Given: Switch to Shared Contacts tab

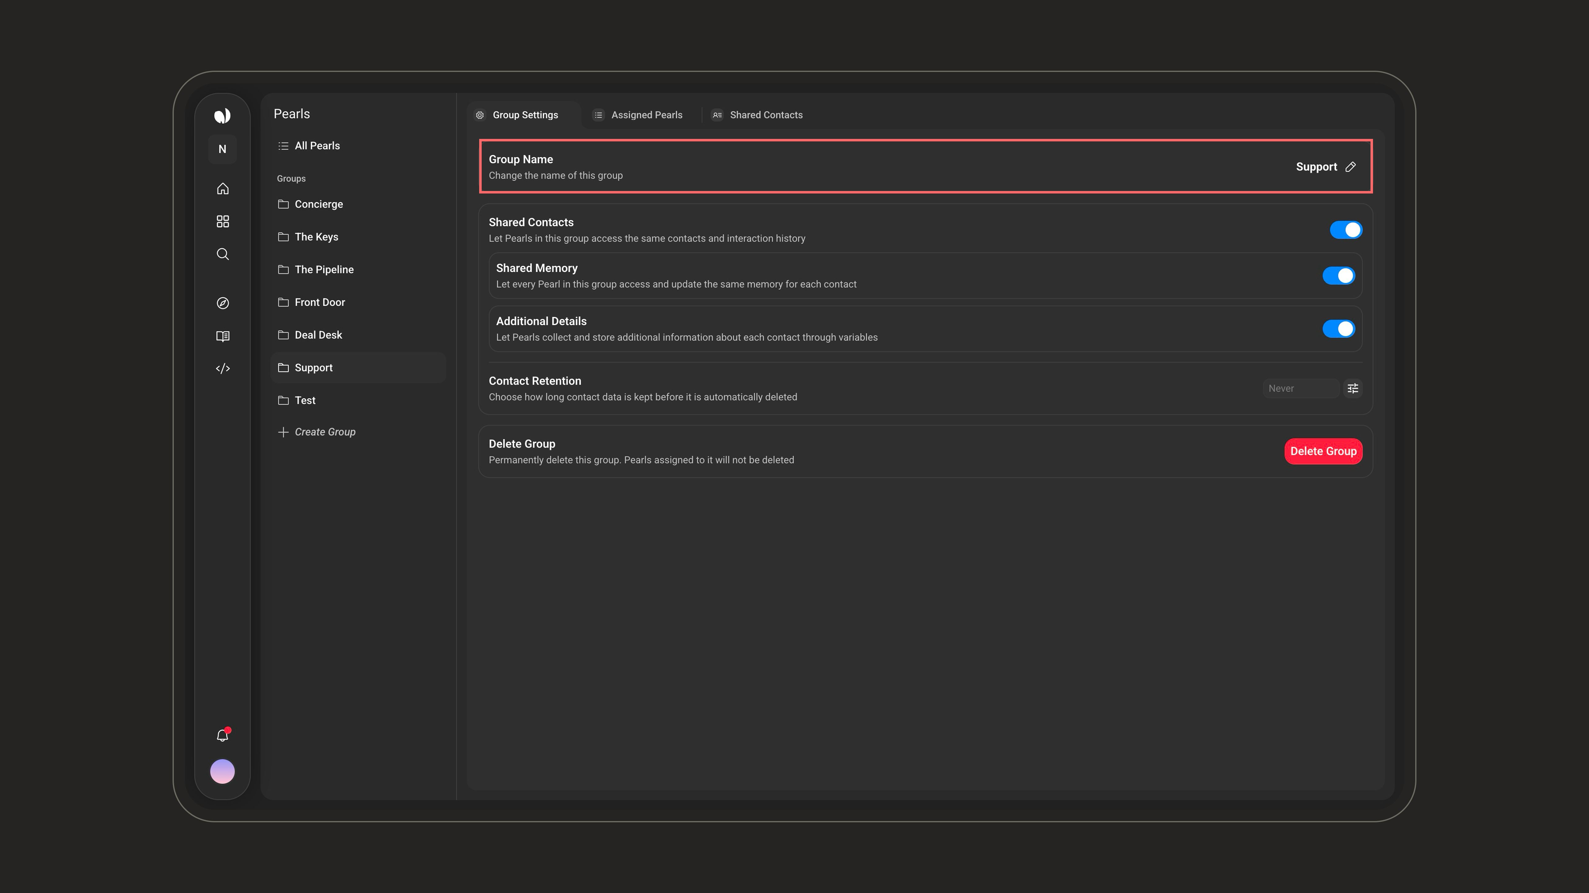Looking at the screenshot, I should (758, 115).
